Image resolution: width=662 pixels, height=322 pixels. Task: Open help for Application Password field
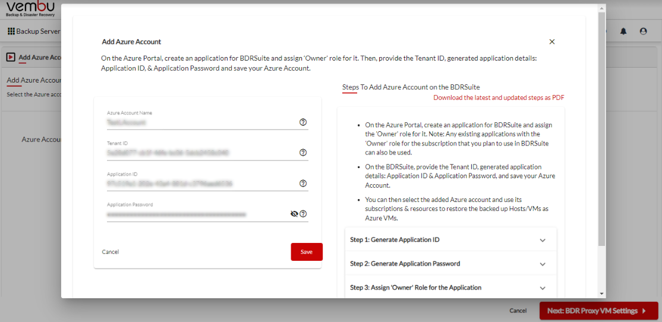pos(302,214)
